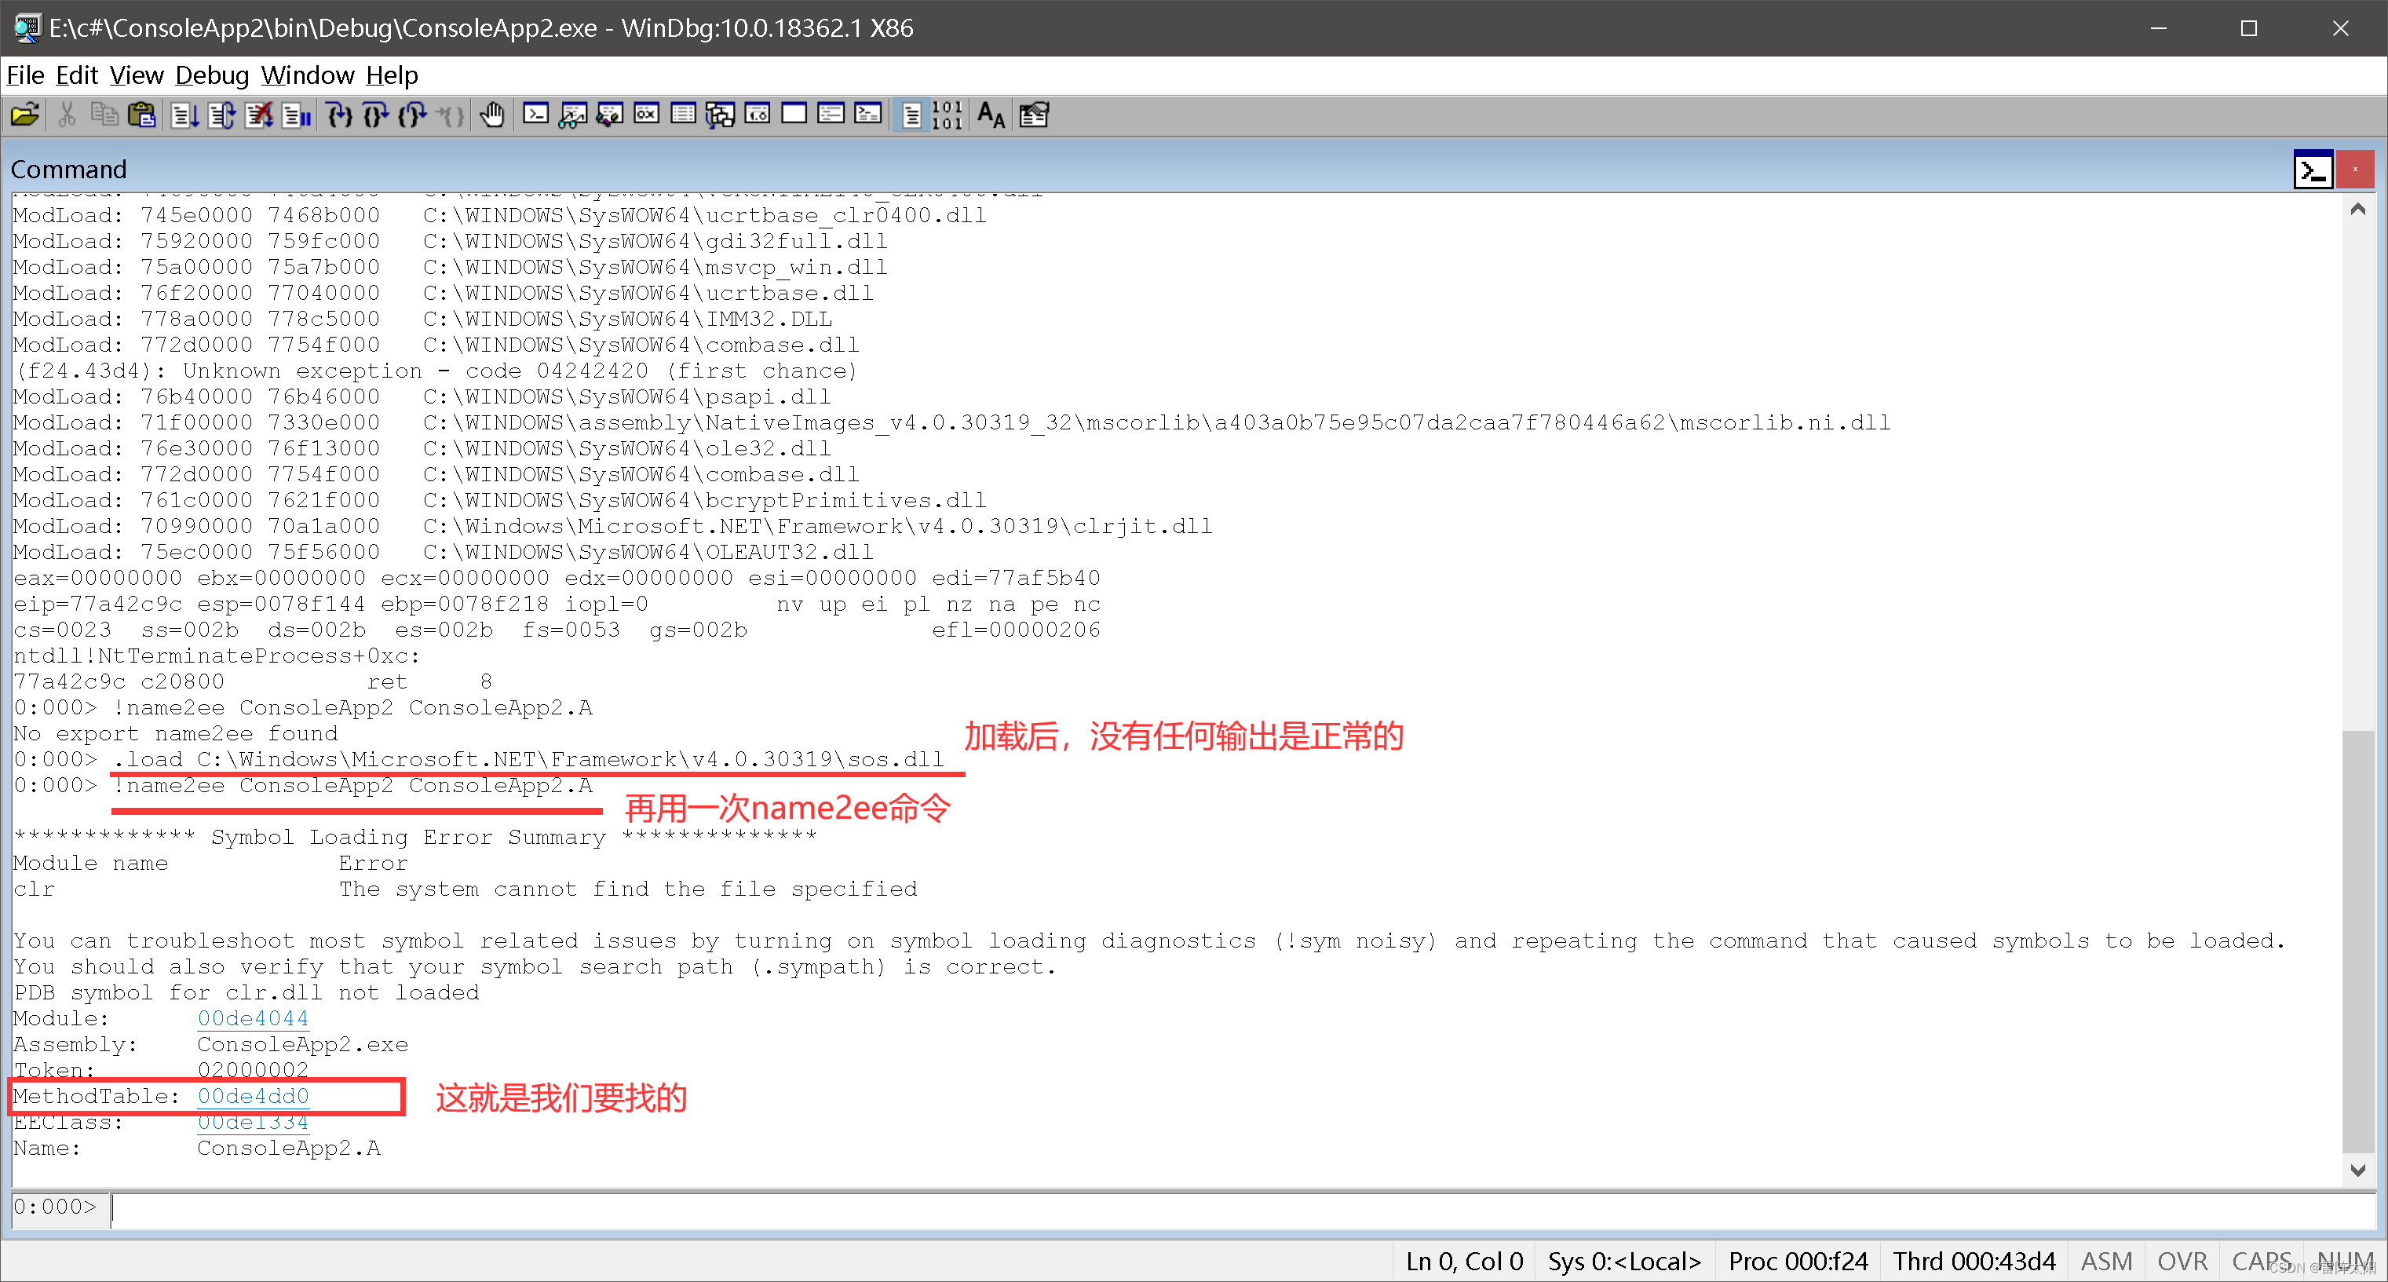Click the Open source file folder icon
Viewport: 2388px width, 1282px height.
coord(25,115)
